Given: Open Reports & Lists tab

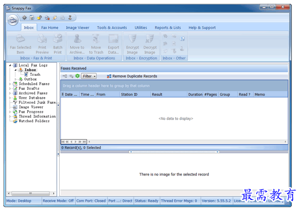Looking at the screenshot, I should (x=168, y=28).
